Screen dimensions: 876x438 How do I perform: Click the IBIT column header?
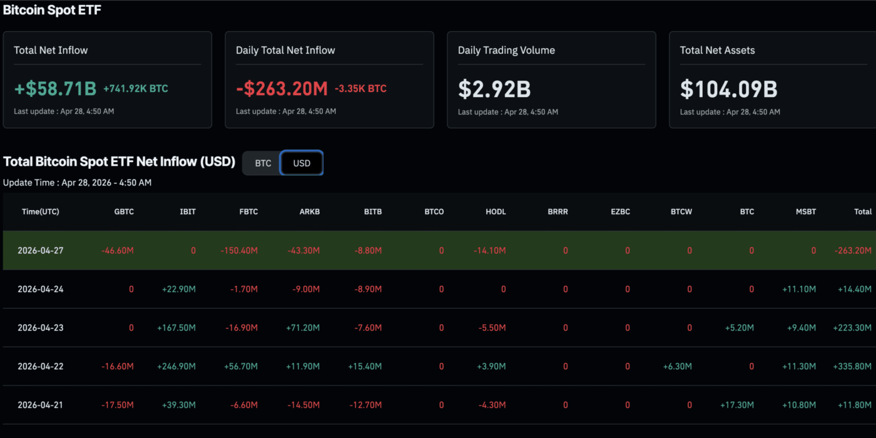pos(187,211)
